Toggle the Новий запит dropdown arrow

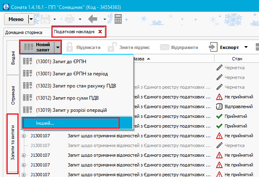pos(58,47)
